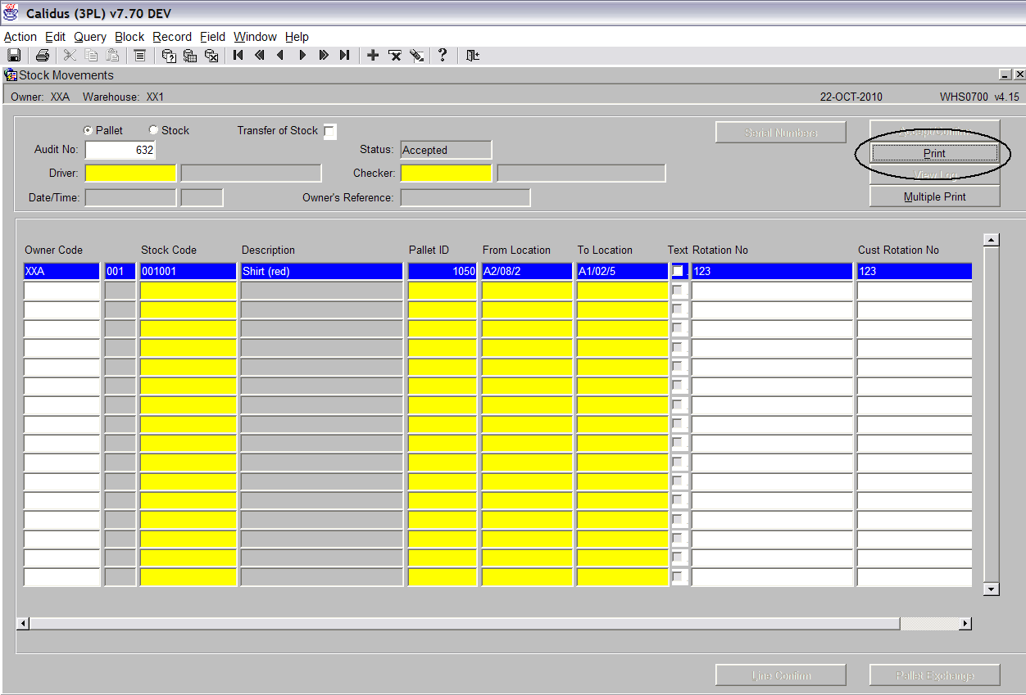Click the Line Confirm button
The image size is (1026, 695).
point(781,675)
